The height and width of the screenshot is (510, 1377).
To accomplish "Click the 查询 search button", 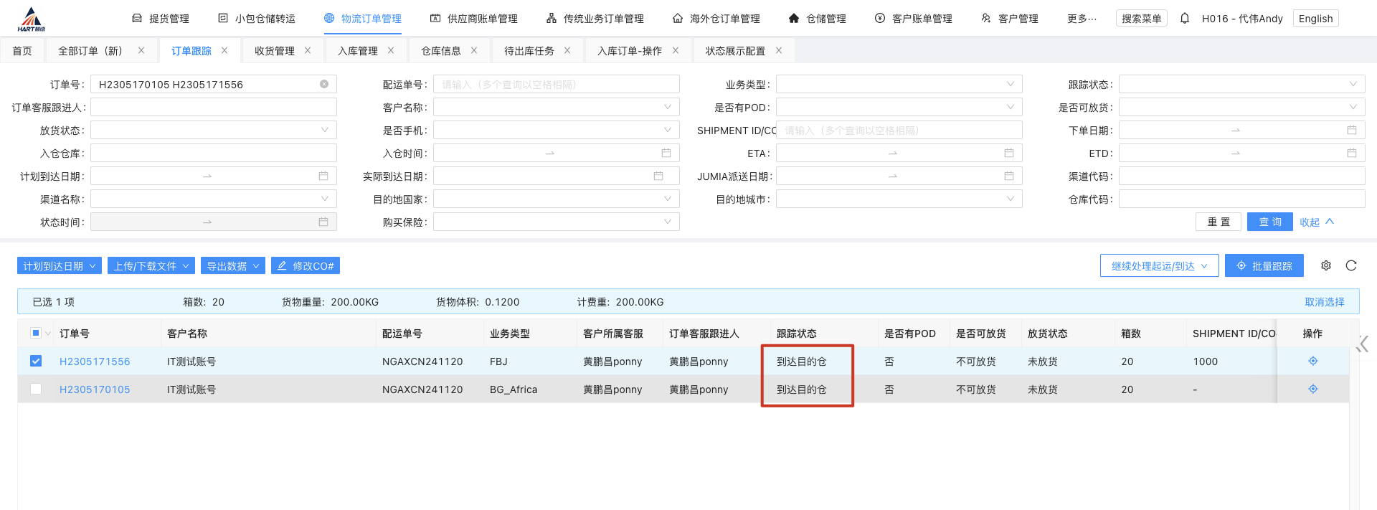I will 1269,222.
